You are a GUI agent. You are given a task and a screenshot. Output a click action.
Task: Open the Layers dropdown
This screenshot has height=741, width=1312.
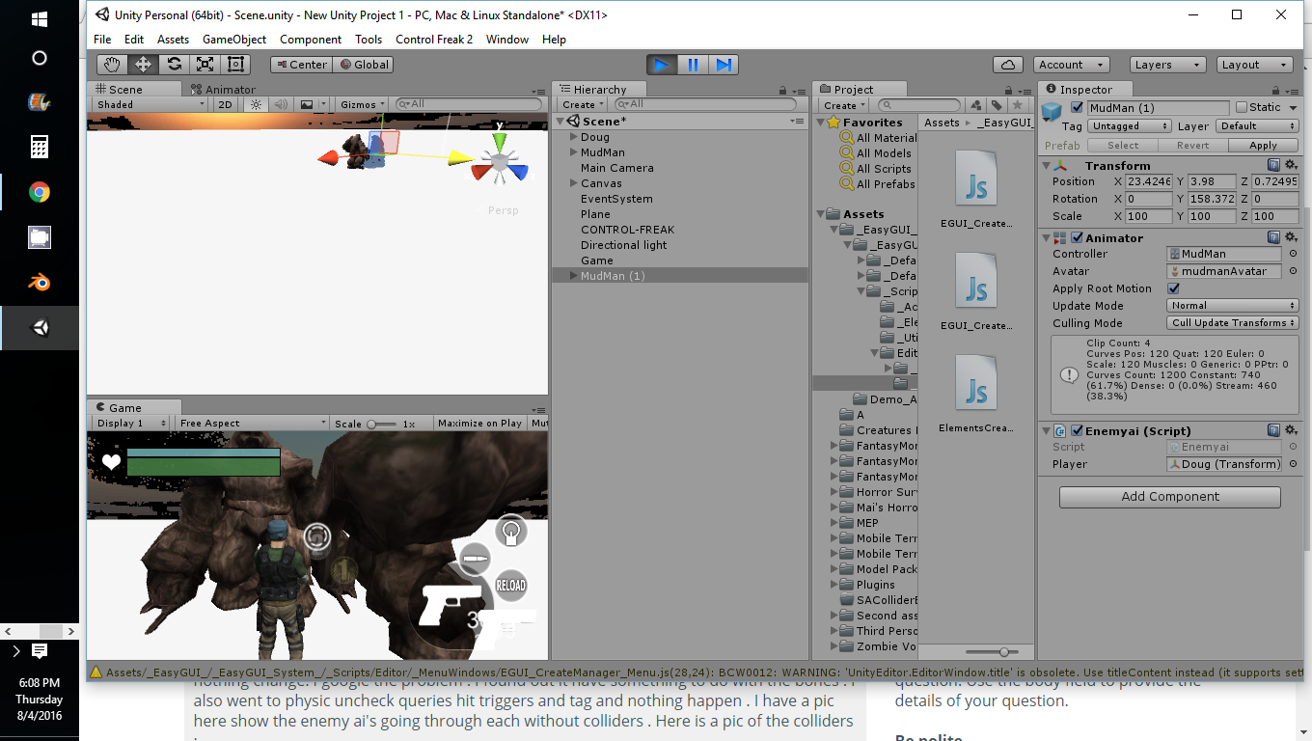[1167, 65]
